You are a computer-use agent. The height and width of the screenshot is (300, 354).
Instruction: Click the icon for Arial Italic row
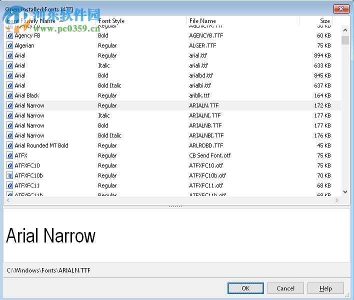point(9,65)
